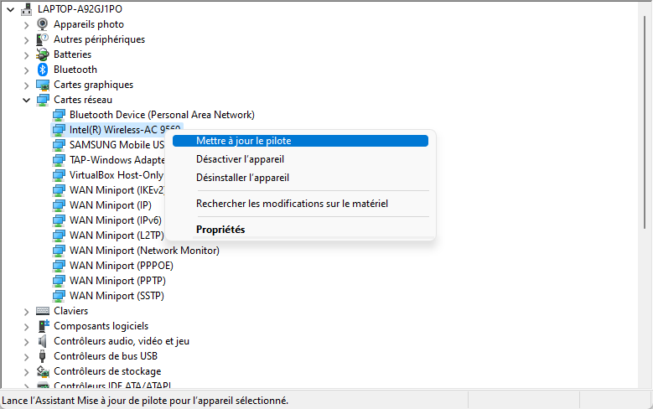Click the WAN Miniport (IP) icon
Image resolution: width=653 pixels, height=409 pixels.
click(59, 205)
